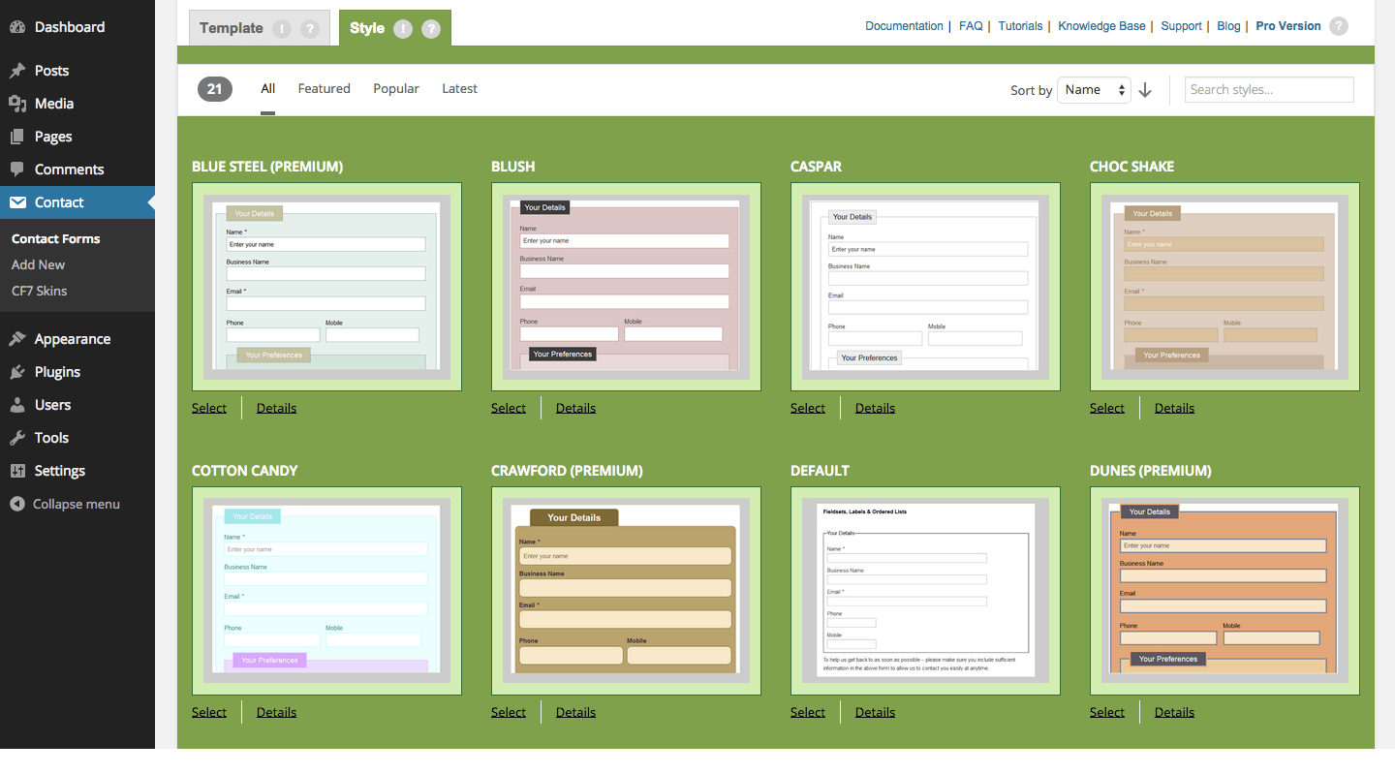Reverse sort order with the arrow icon
1395x774 pixels.
(x=1145, y=90)
